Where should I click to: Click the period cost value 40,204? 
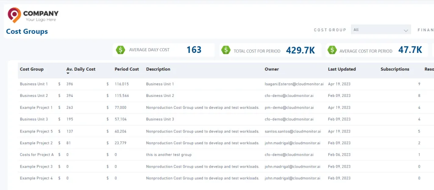coord(120,131)
